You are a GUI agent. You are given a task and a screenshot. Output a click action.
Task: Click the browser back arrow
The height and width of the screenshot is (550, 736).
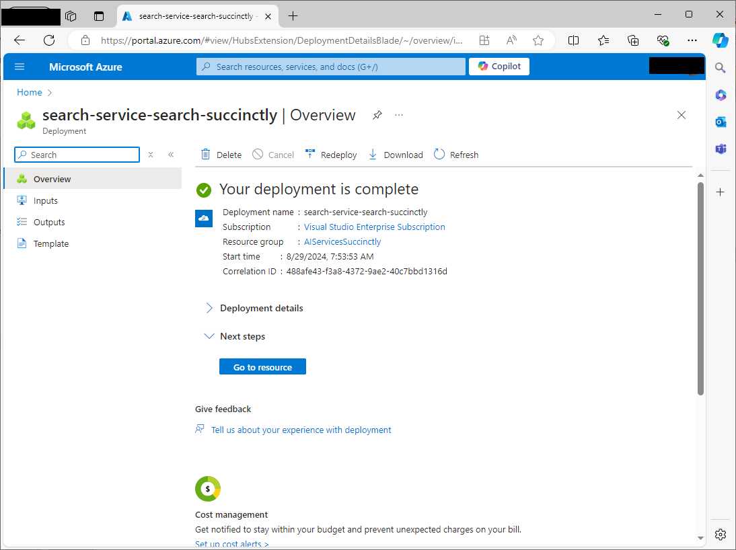[20, 40]
